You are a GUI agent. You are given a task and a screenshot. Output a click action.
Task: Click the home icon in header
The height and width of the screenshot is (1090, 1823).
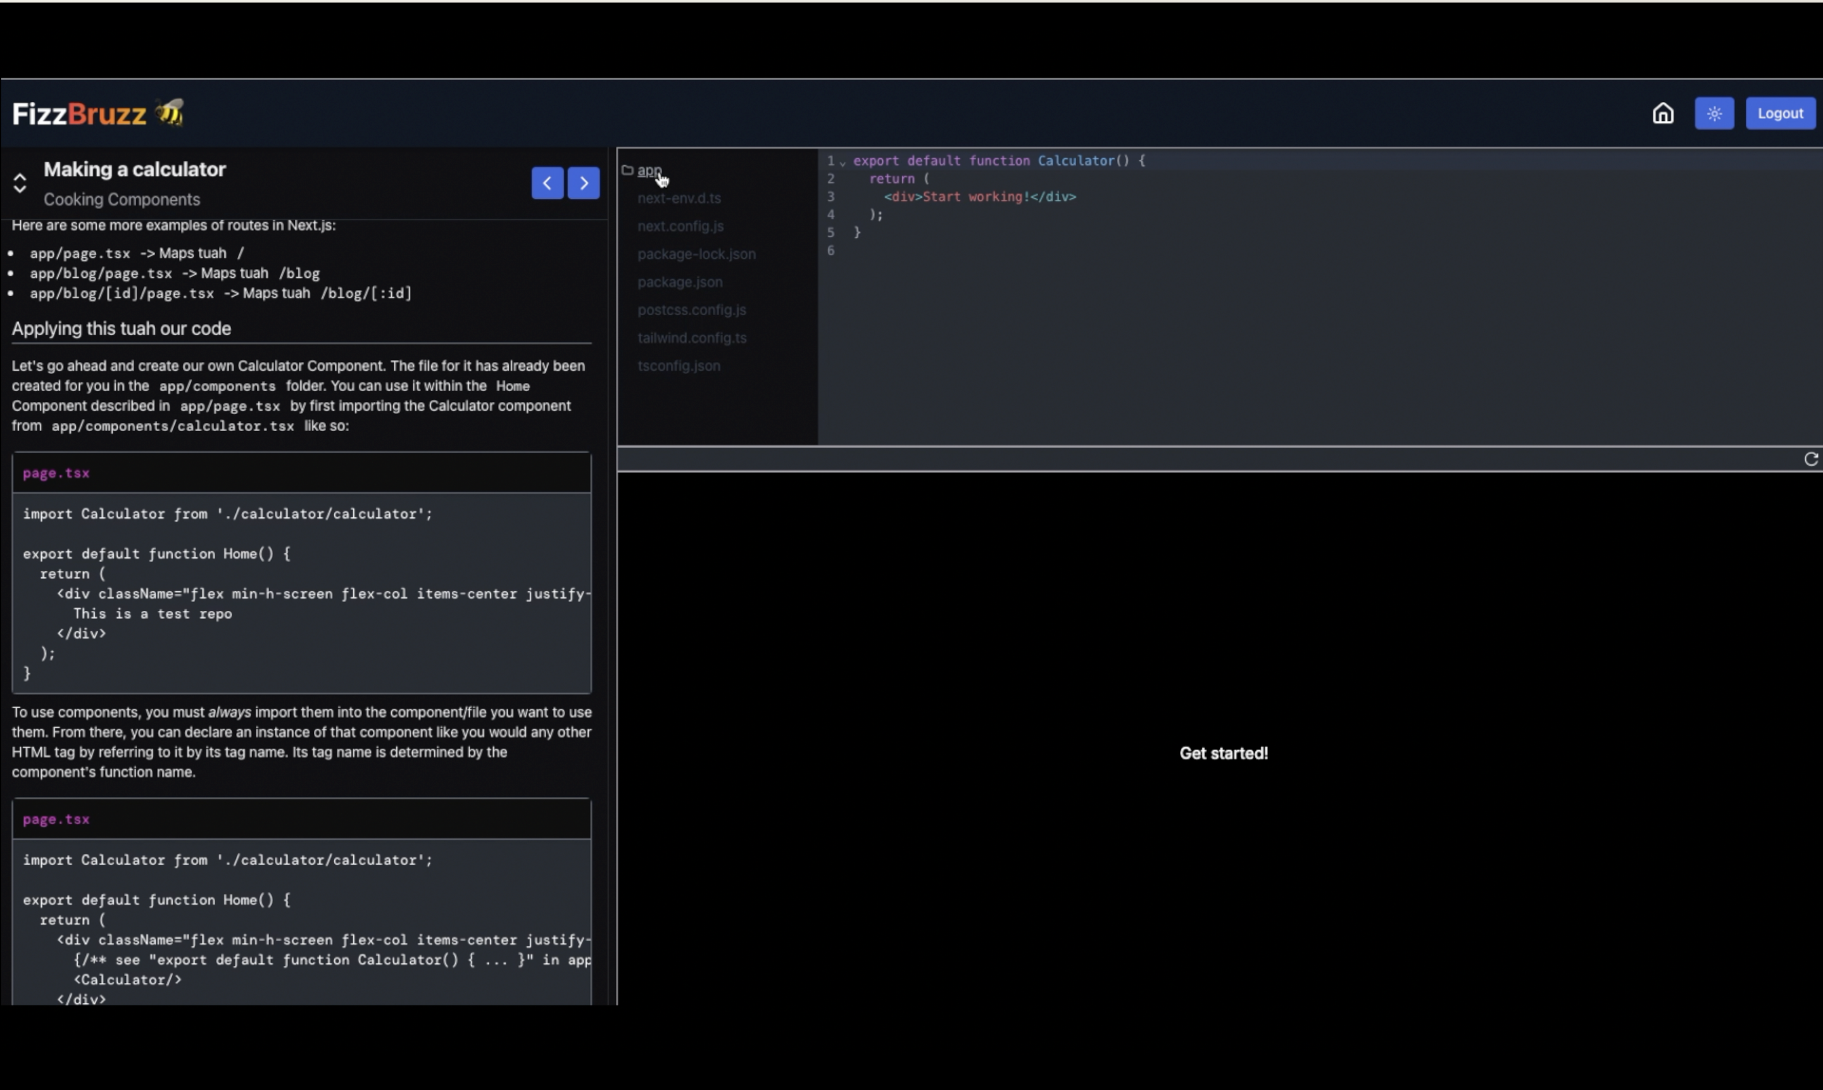[1662, 113]
